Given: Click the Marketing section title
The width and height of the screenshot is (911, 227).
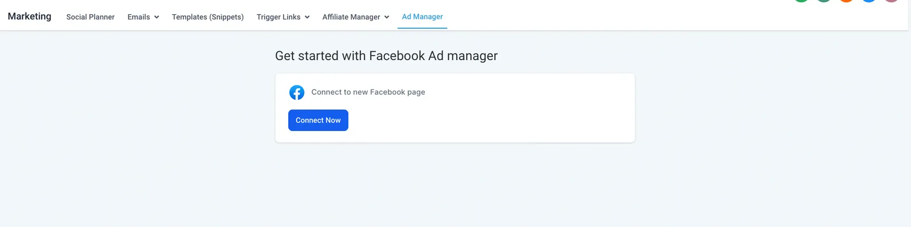Looking at the screenshot, I should [30, 16].
